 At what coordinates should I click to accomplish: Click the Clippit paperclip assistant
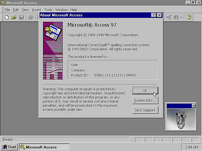pyautogui.click(x=181, y=119)
